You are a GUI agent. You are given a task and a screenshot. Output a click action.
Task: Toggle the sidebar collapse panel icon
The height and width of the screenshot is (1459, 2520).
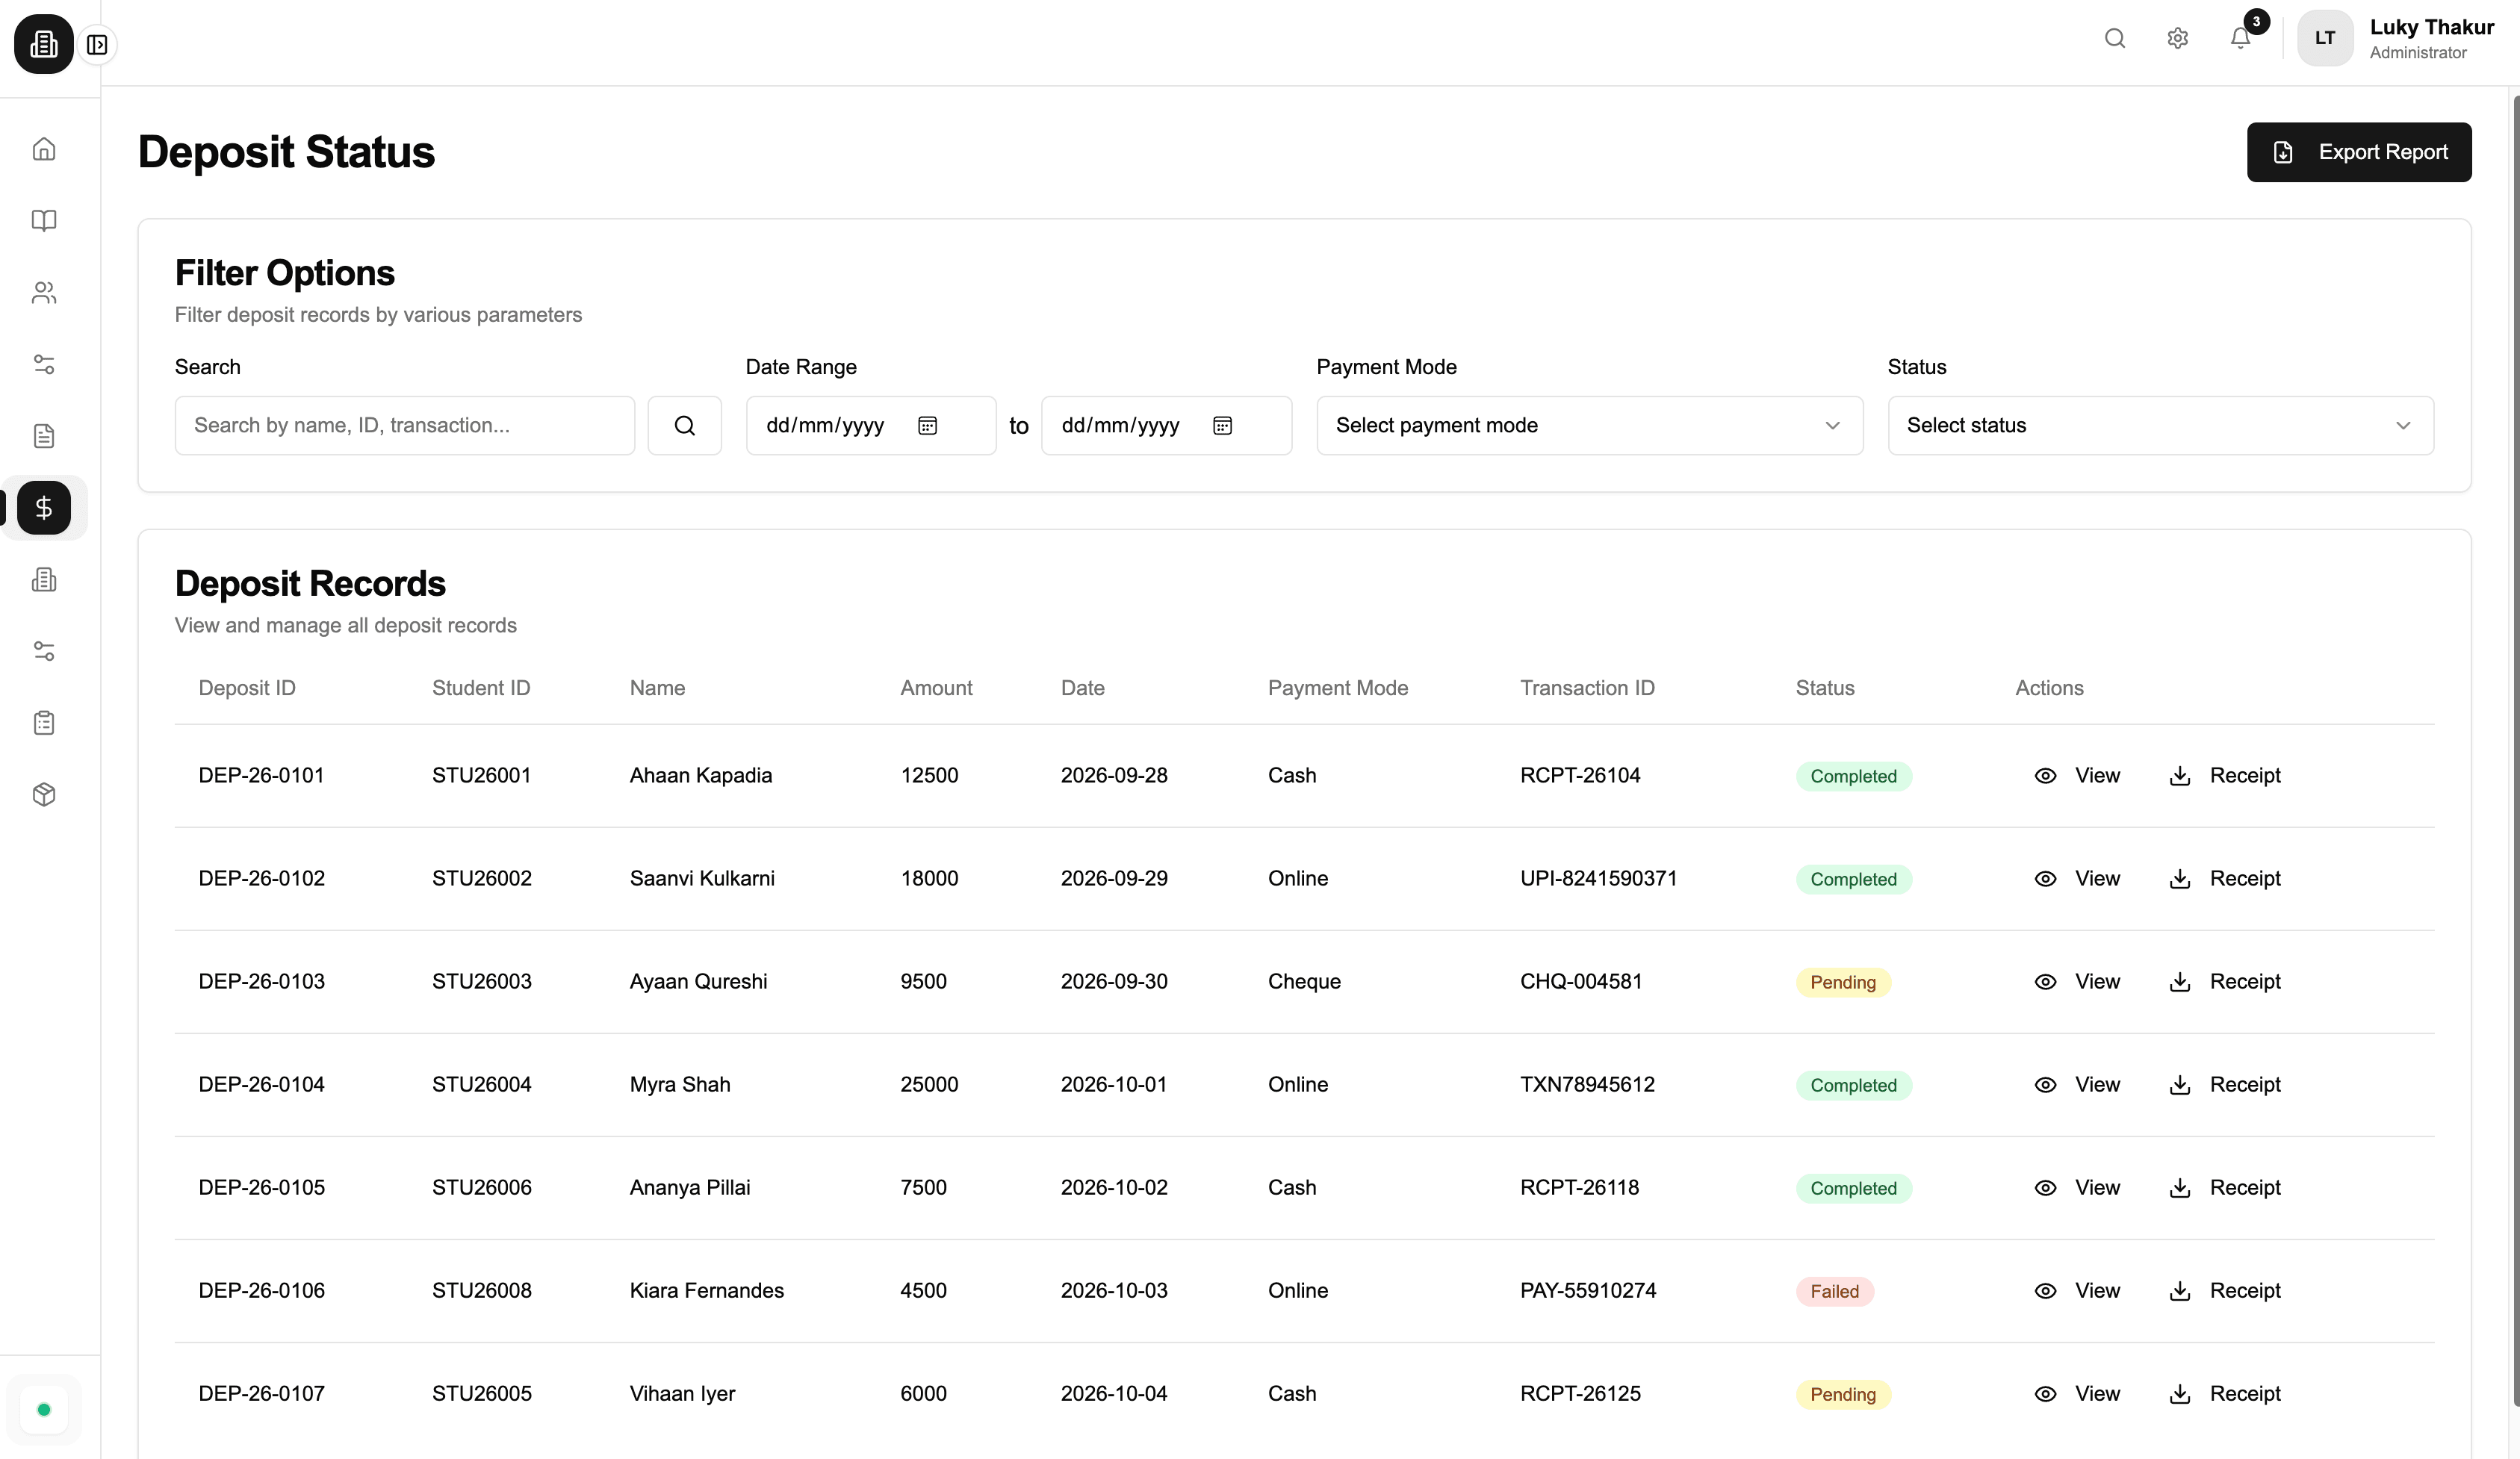97,45
